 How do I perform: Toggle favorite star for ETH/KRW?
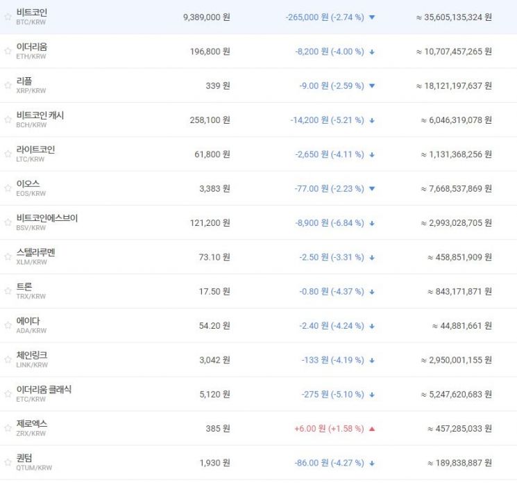[x=8, y=51]
